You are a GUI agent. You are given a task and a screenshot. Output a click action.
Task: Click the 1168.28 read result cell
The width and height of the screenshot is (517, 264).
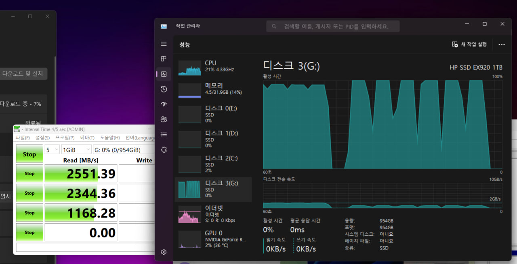click(81, 213)
